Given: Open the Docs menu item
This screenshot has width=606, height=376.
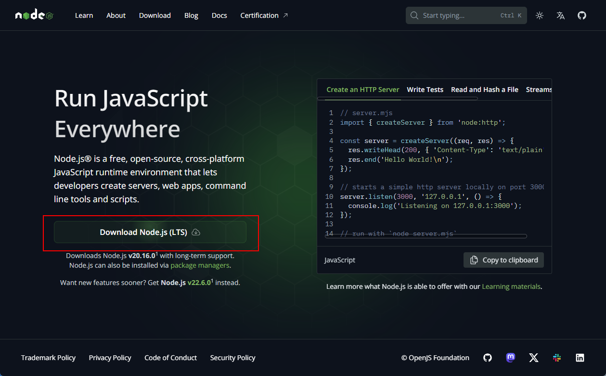Looking at the screenshot, I should point(219,15).
